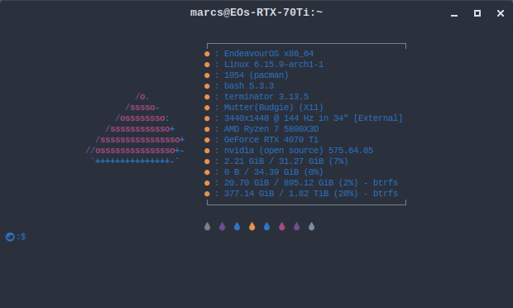The image size is (513, 308).
Task: Pick the pink droplet color swatch
Action: click(281, 226)
